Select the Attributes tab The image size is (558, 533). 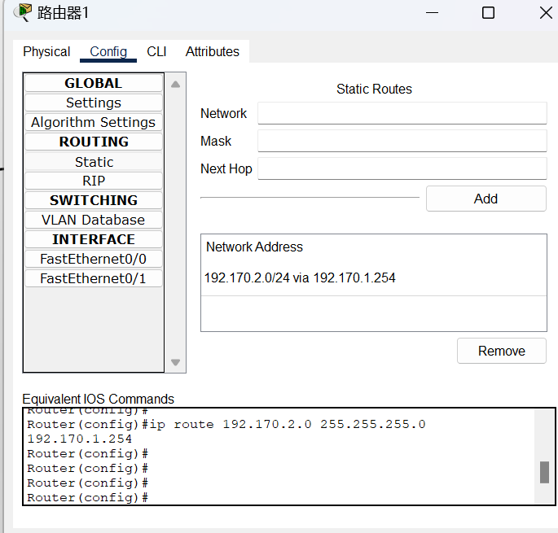(212, 51)
